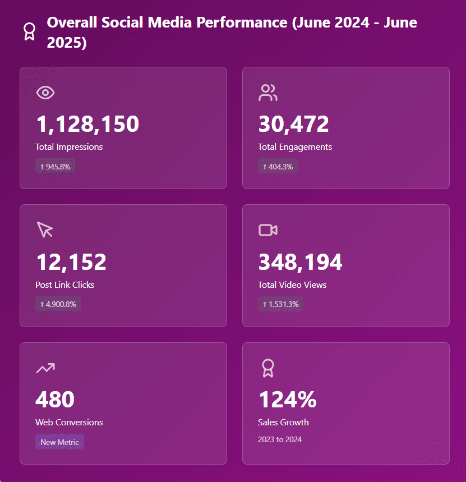Click the 1,128,150 impressions figure
This screenshot has height=482, width=466.
87,124
